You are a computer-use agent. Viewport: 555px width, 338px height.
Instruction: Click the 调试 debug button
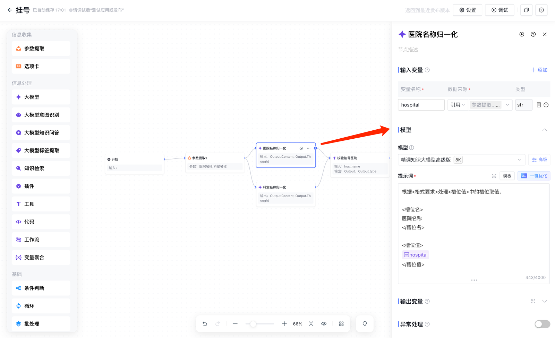point(499,10)
